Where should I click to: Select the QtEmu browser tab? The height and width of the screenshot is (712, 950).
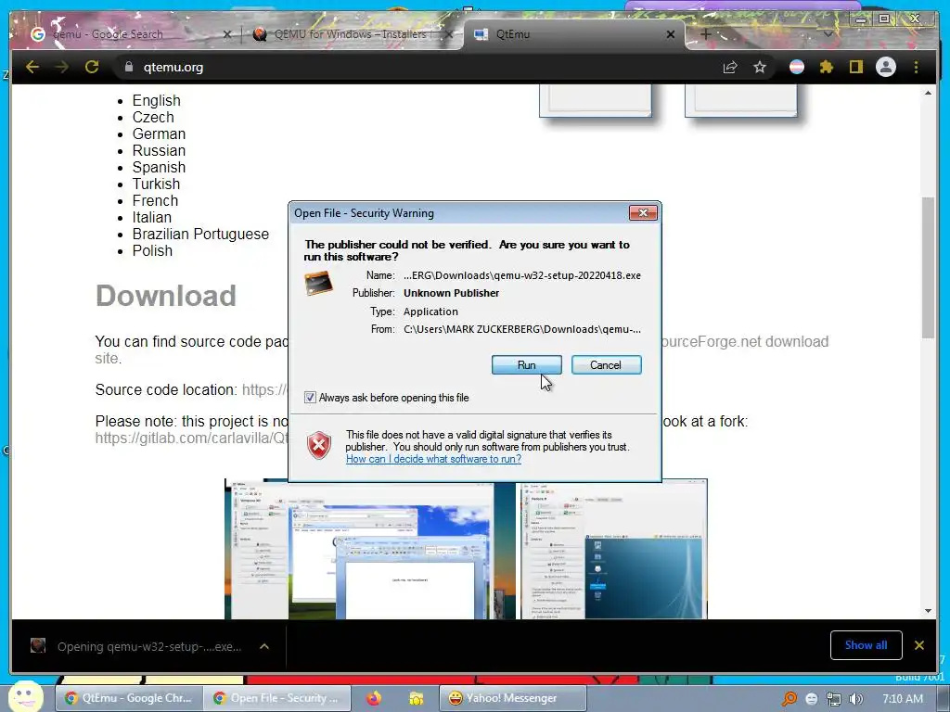coord(572,34)
